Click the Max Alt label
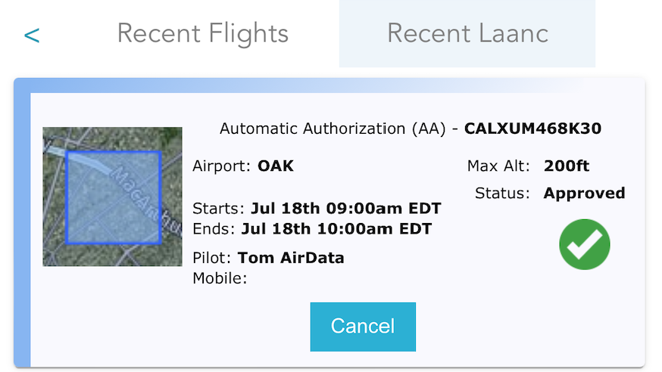This screenshot has width=662, height=372. click(498, 166)
